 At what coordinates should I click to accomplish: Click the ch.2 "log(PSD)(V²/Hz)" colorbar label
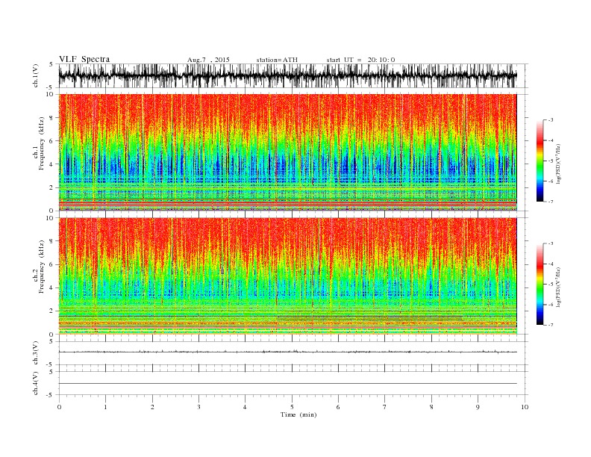click(x=558, y=287)
